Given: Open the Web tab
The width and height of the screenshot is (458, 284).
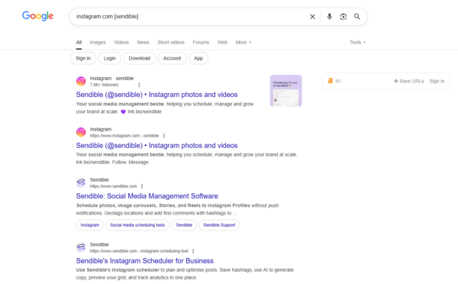Looking at the screenshot, I should tap(222, 42).
